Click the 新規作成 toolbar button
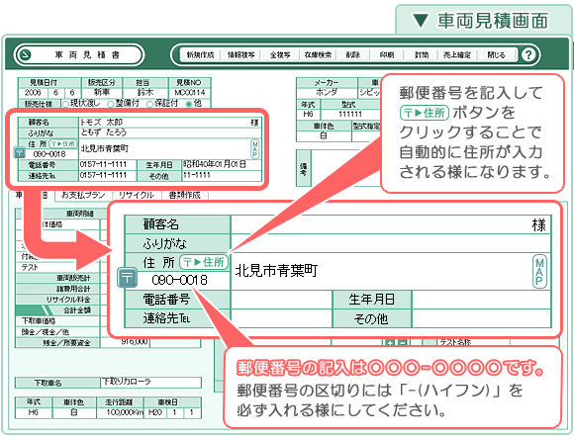 click(x=200, y=54)
